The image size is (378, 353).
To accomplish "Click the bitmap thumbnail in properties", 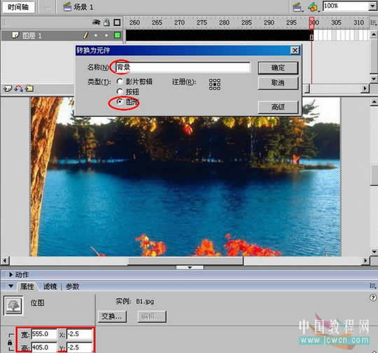I will point(14,305).
